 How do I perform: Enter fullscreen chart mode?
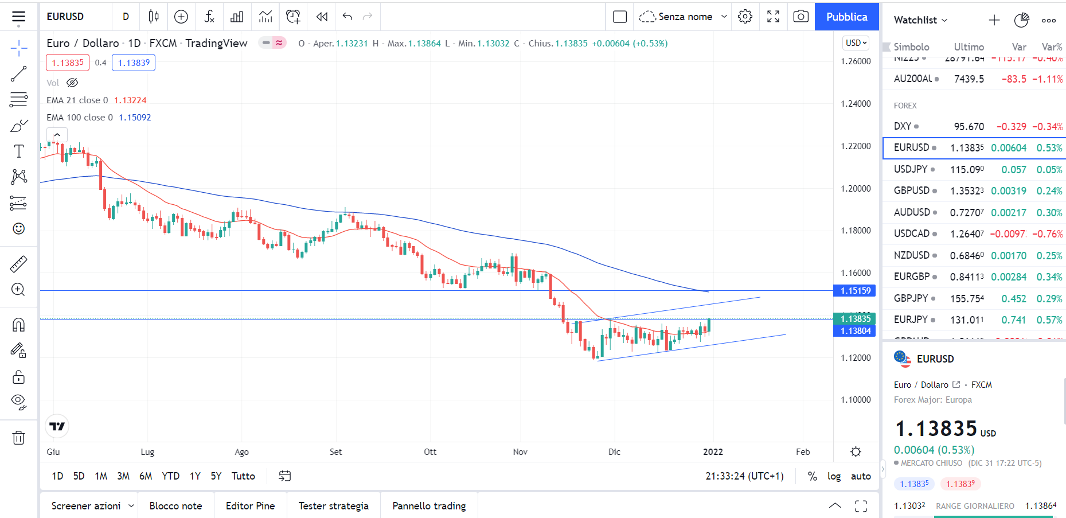point(773,17)
